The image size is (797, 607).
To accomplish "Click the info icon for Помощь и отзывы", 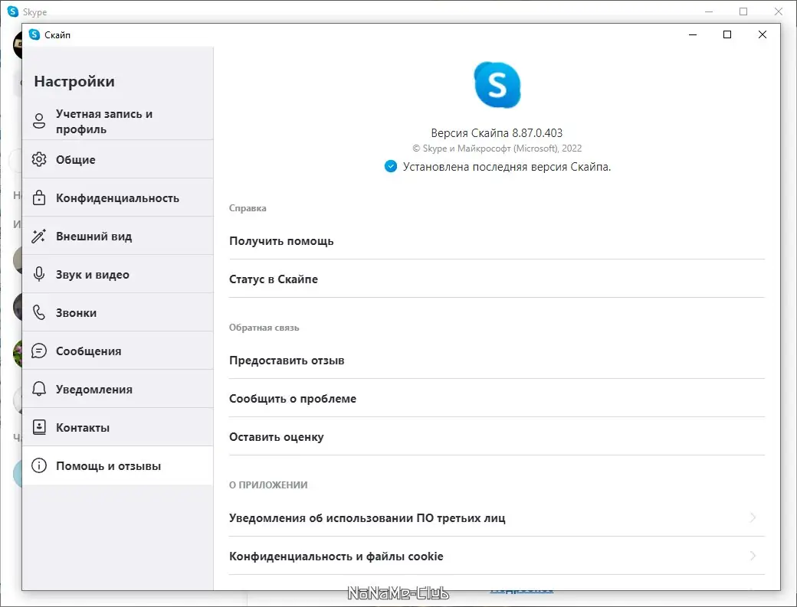I will (39, 465).
